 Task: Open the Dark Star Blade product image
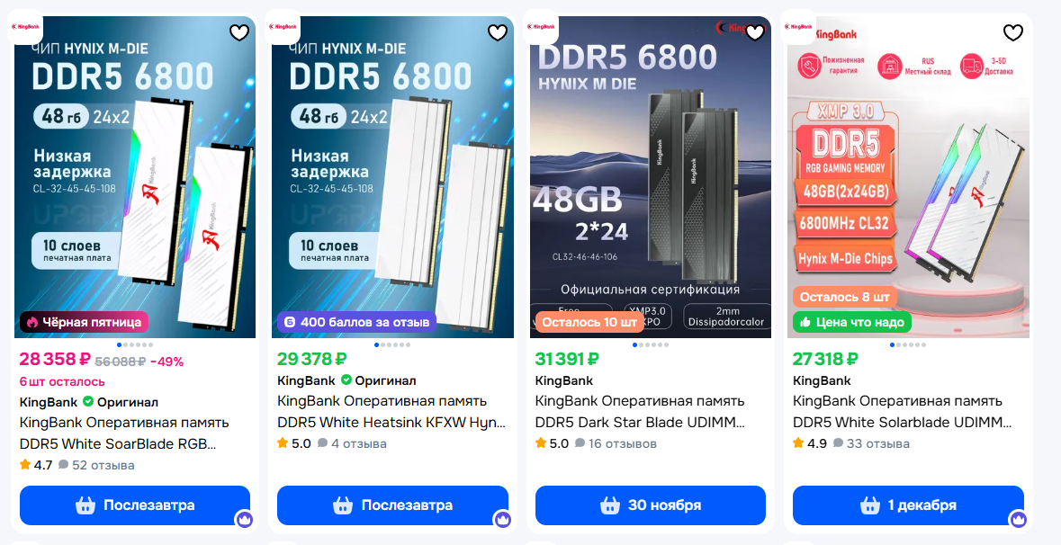651,177
